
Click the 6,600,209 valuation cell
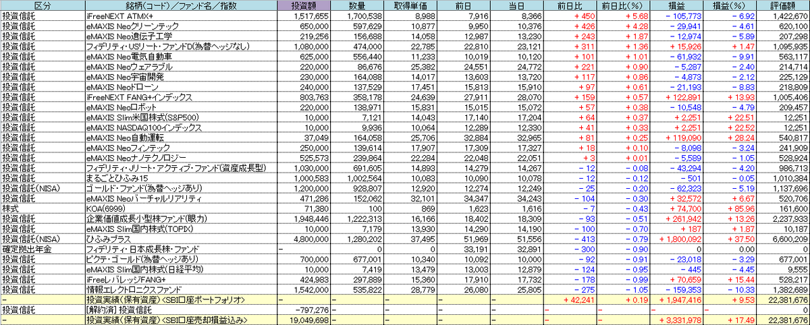click(783, 239)
